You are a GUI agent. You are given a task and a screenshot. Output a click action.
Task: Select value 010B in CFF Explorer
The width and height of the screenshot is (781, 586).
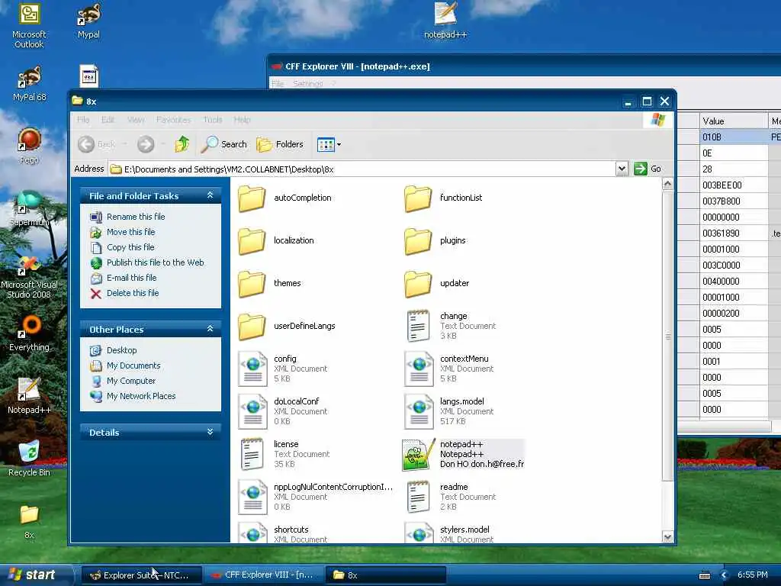point(733,137)
